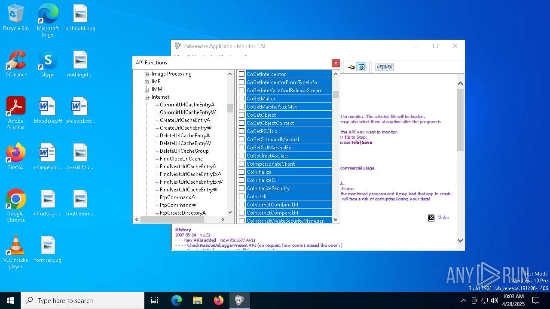
Task: Open Google Chrome desktop shortcut
Action: 16,206
